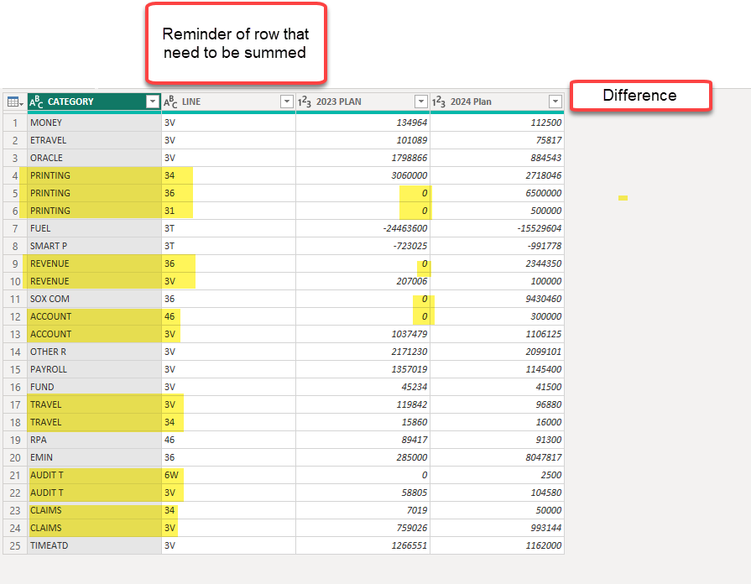Click the 112500 value for MONEY
This screenshot has width=751, height=584.
pyautogui.click(x=497, y=123)
